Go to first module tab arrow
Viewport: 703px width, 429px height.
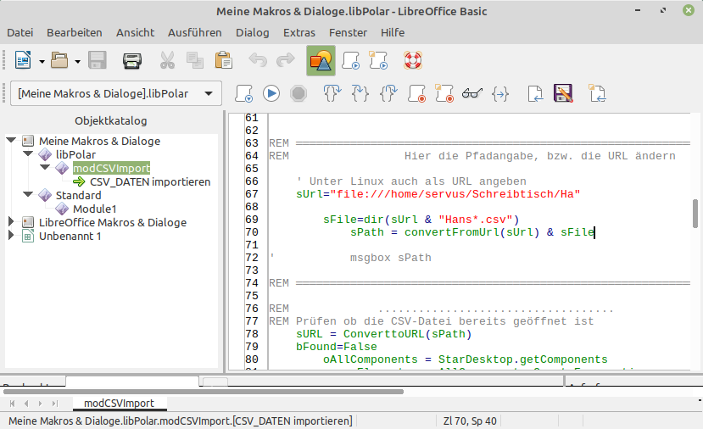pyautogui.click(x=12, y=404)
